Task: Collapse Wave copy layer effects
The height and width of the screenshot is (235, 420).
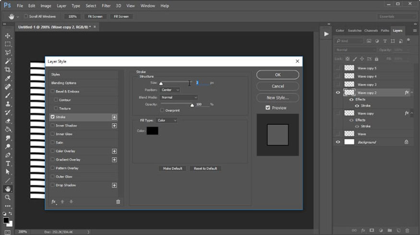Action: (412, 113)
